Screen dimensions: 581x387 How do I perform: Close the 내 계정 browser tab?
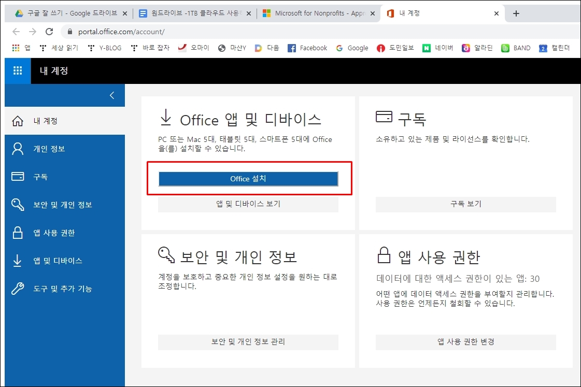coord(497,13)
